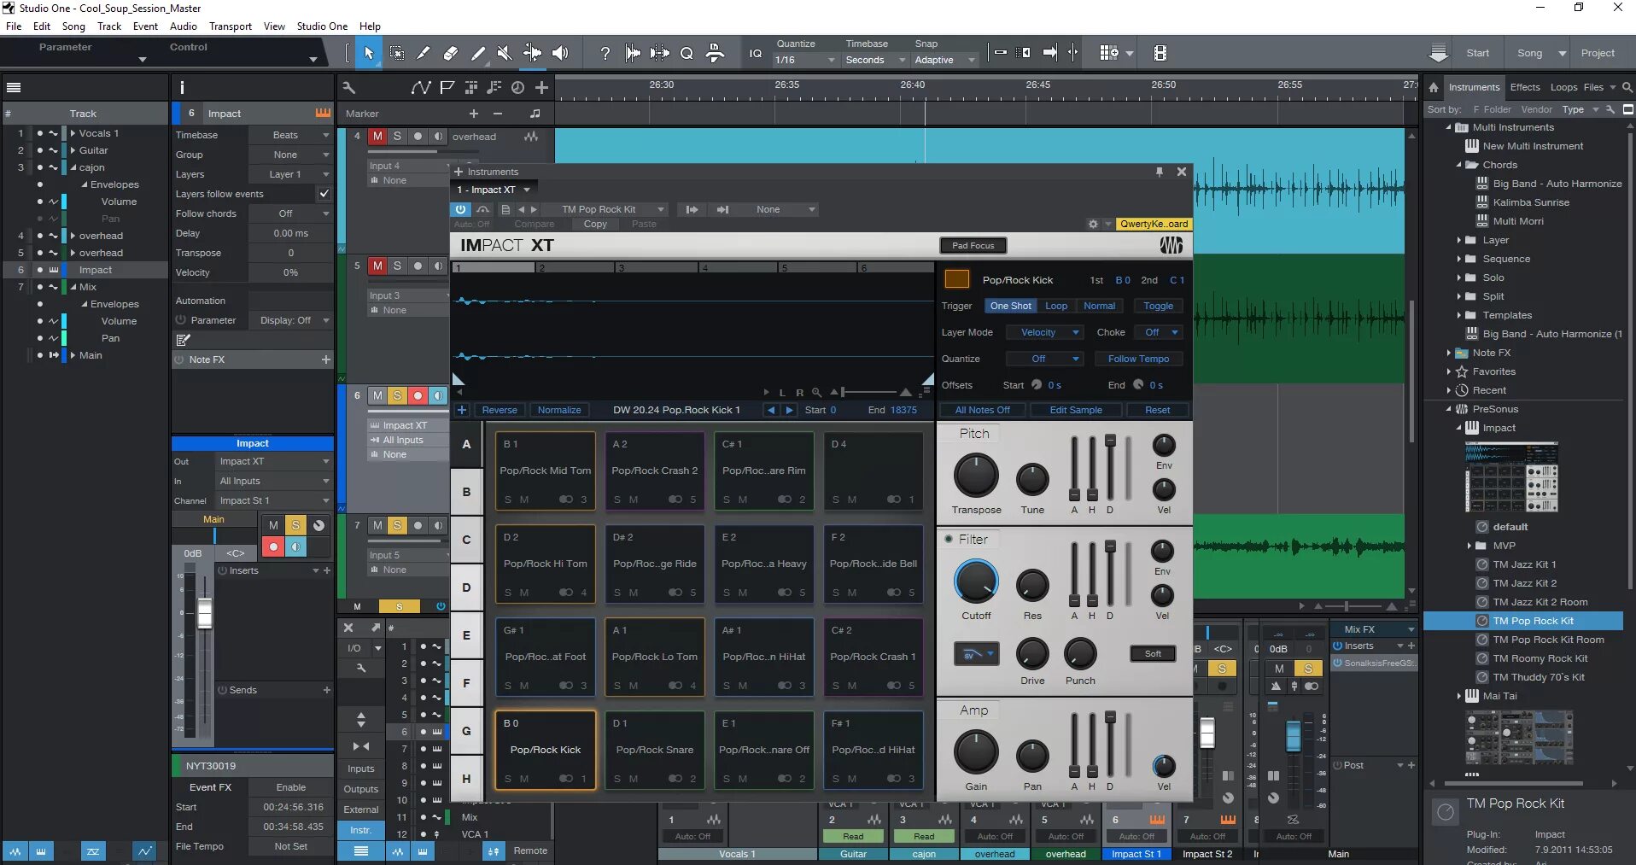The image size is (1636, 865).
Task: Click the All Notes Off button
Action: [x=982, y=410]
